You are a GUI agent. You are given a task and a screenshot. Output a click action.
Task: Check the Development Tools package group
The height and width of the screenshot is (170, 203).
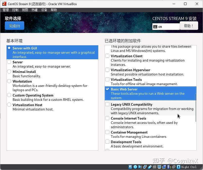[x=107, y=142]
